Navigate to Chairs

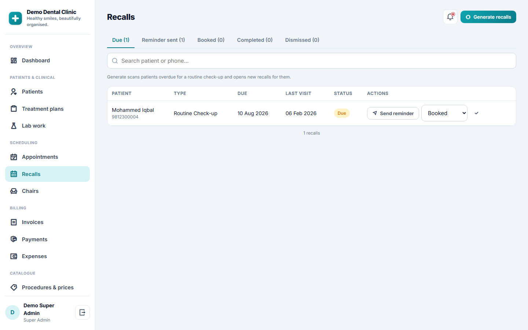(47, 191)
